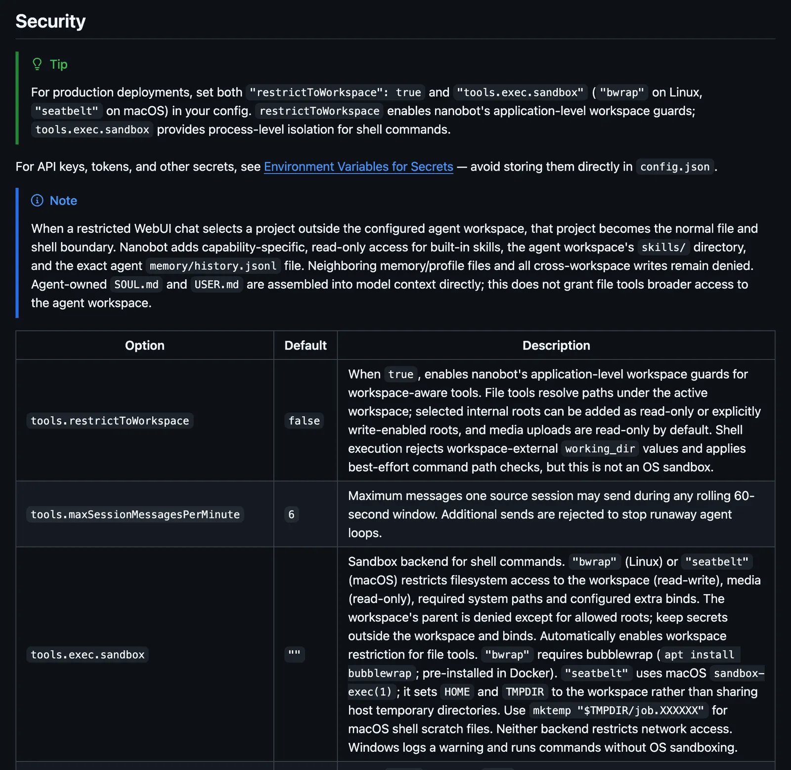This screenshot has width=791, height=770.
Task: Select the Default column header
Action: coord(306,345)
